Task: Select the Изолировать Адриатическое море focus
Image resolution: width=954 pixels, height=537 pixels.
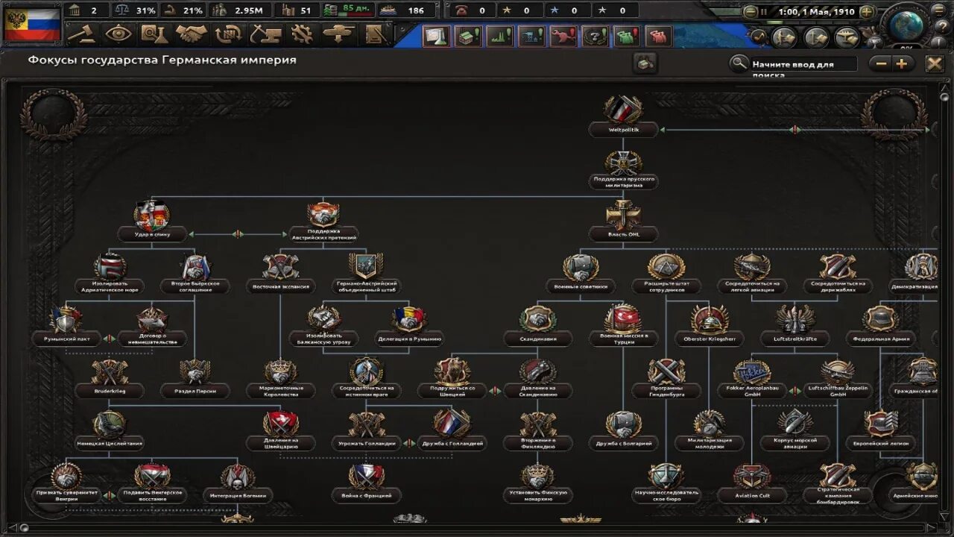Action: click(x=110, y=274)
